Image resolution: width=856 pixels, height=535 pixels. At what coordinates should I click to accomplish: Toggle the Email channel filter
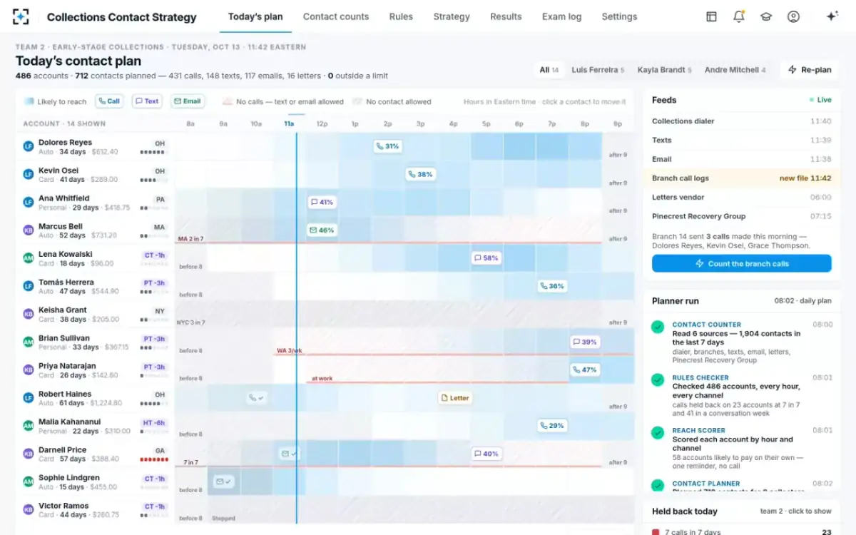(x=188, y=101)
